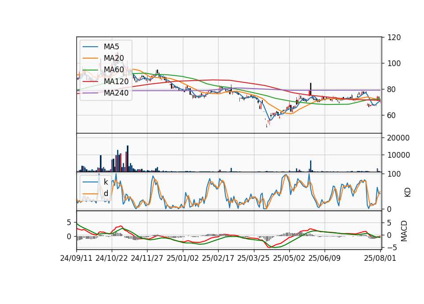Select the MA5 legend label
The image size is (424, 304).
coord(111,47)
